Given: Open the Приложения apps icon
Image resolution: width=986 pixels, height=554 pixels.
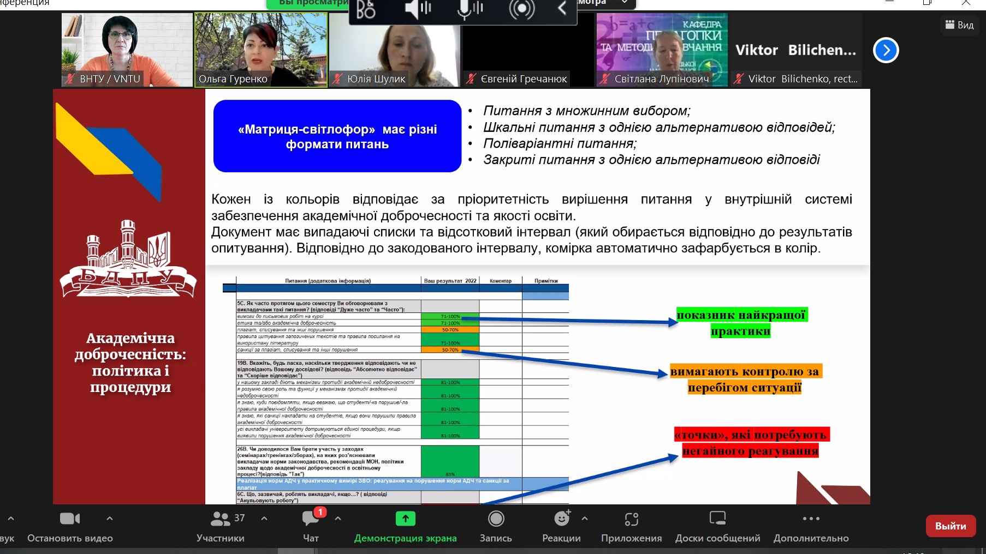Looking at the screenshot, I should coord(632,519).
